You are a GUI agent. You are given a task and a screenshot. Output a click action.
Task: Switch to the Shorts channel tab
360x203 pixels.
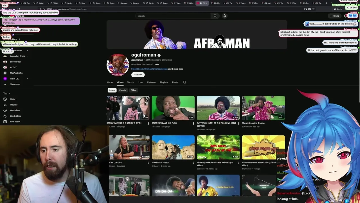tap(130, 82)
